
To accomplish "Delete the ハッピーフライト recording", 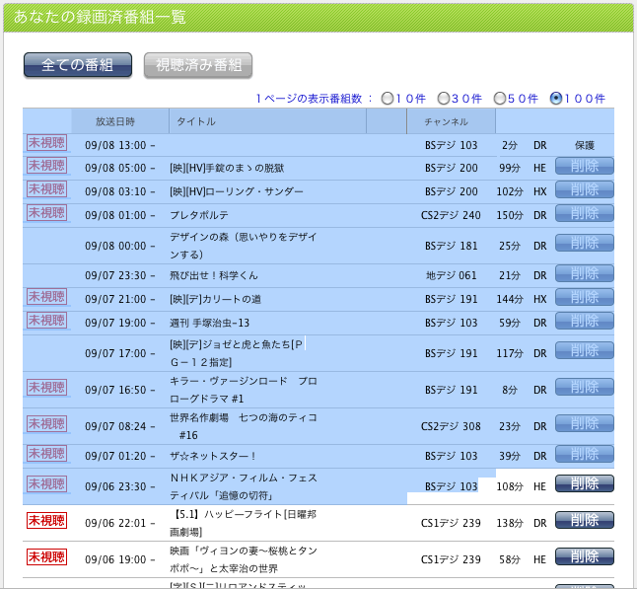I will point(584,520).
